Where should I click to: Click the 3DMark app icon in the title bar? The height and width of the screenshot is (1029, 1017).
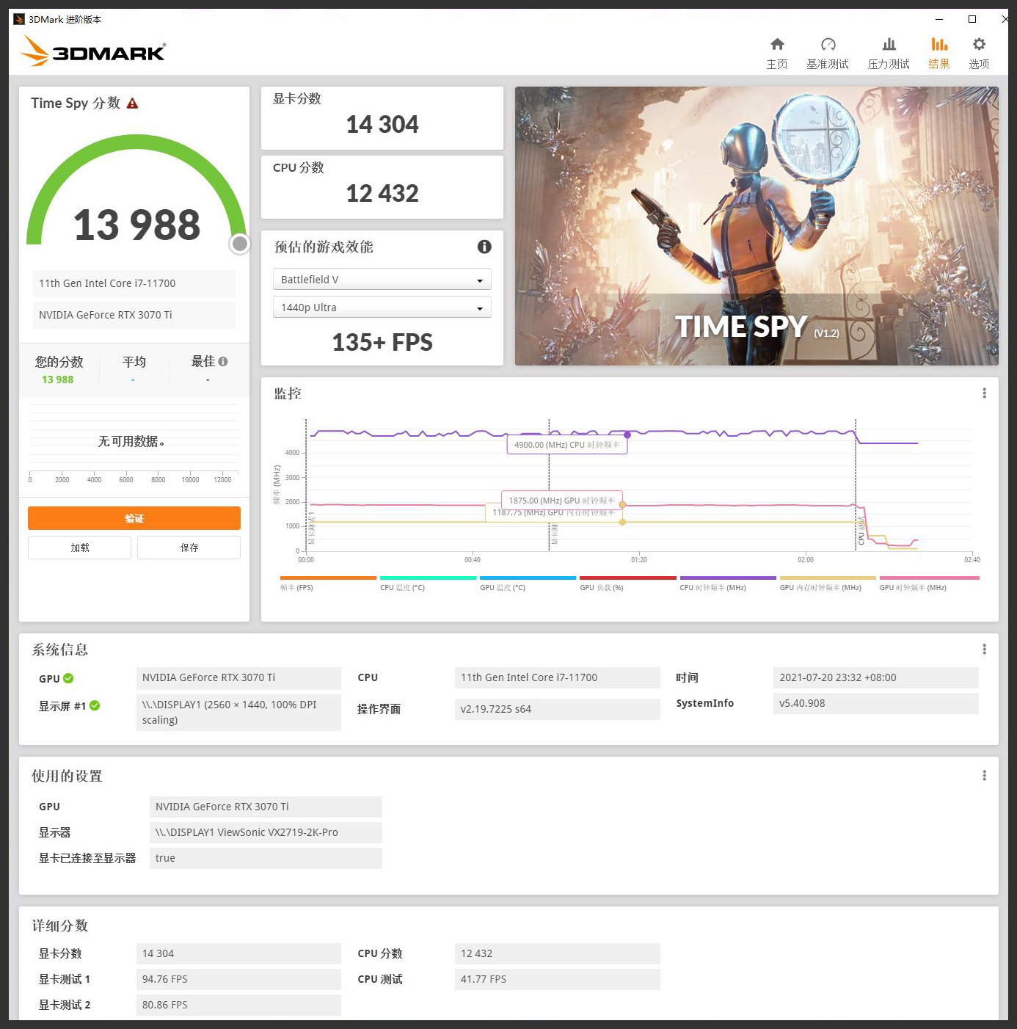click(x=19, y=19)
